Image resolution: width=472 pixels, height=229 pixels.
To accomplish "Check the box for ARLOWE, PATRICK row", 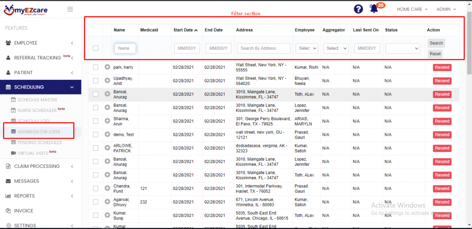I will [95, 148].
